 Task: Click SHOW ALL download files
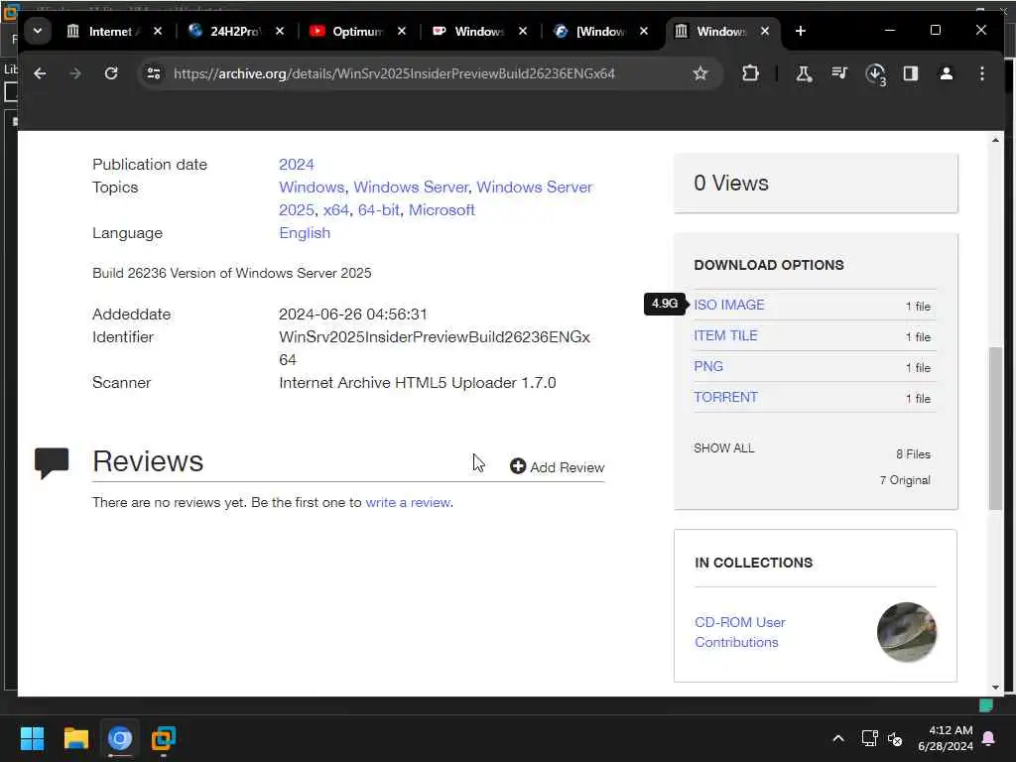point(723,448)
